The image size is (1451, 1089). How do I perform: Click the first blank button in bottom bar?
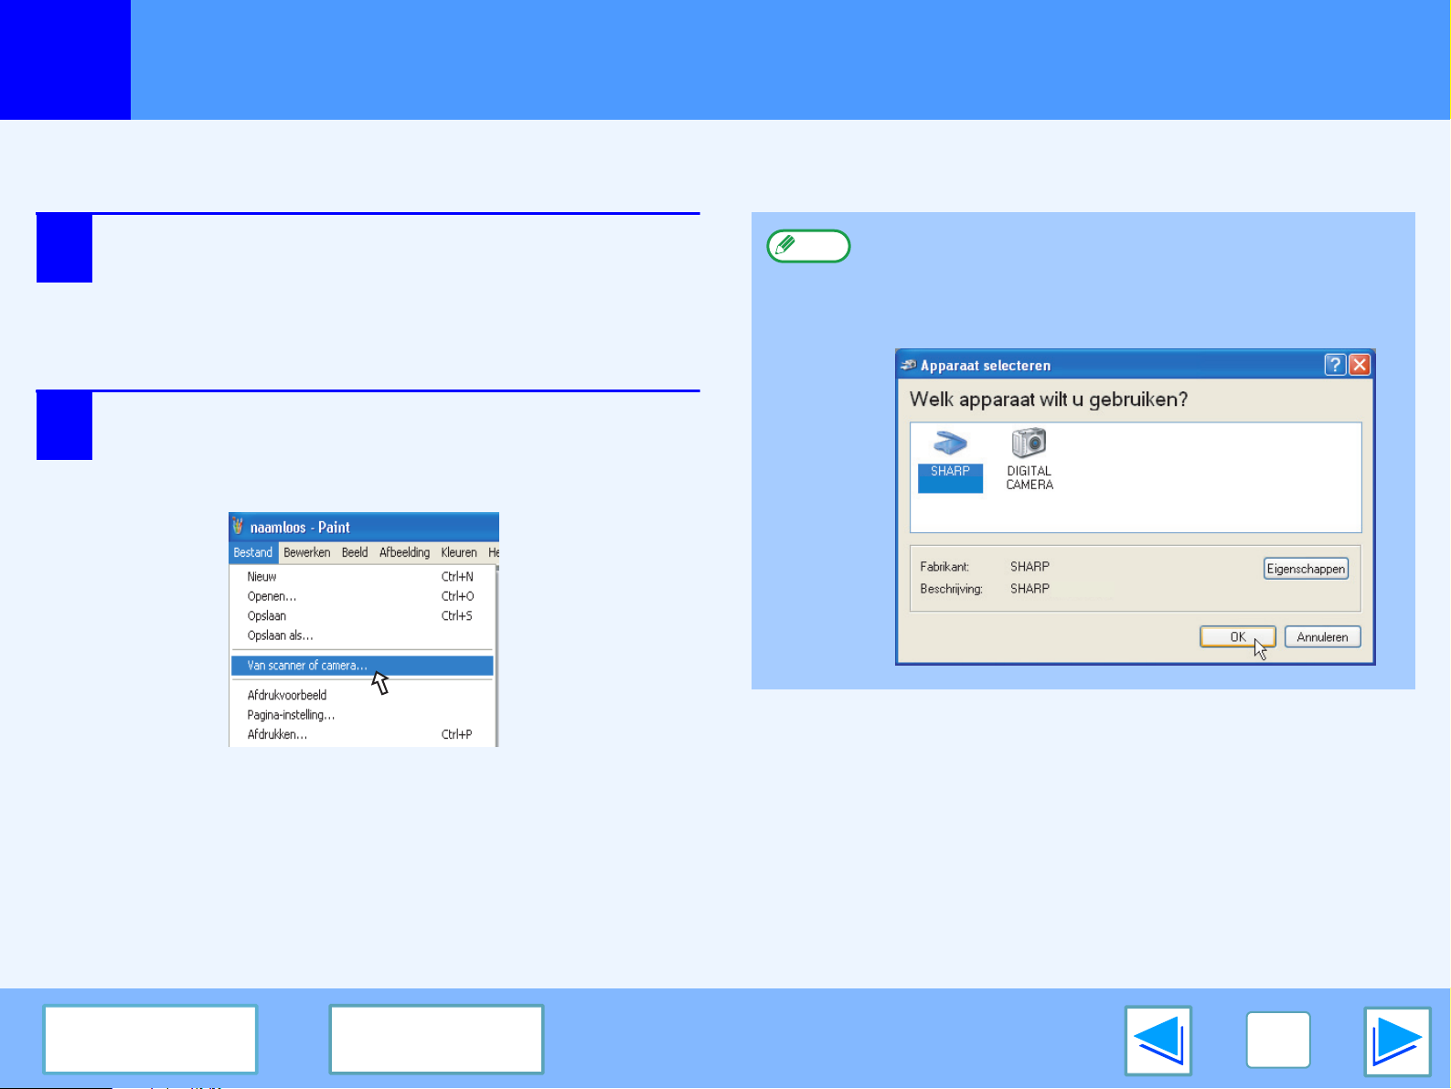coord(150,1040)
